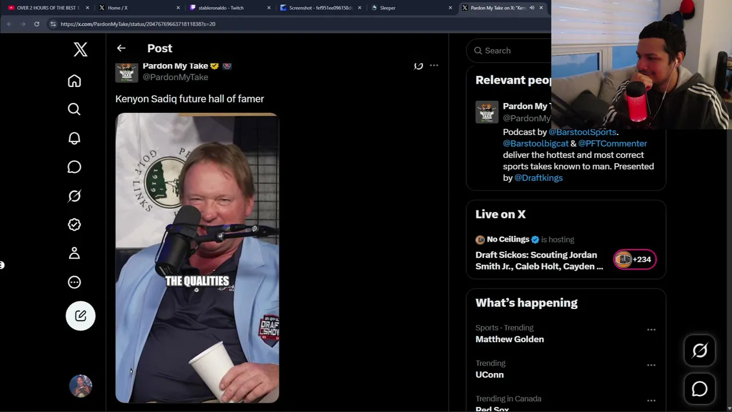Click the X search input field
Viewport: 732px width, 412px height.
tap(516, 50)
